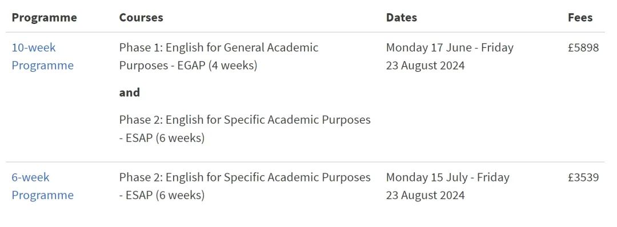The image size is (617, 227).
Task: Click '- ESAP (6 weeks)' in 10-week row
Action: pyautogui.click(x=162, y=138)
